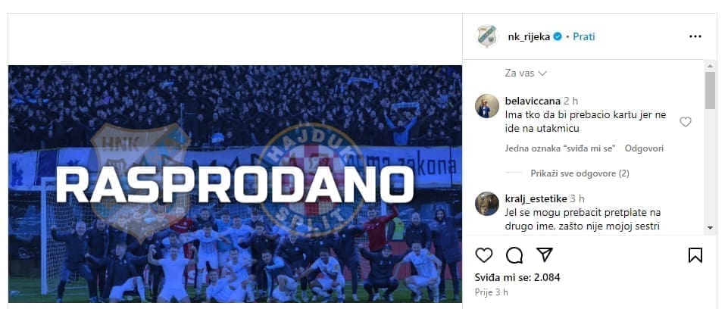Screen dimensions: 728x309
Task: Open belaviccana's profile picture
Action: pos(487,106)
